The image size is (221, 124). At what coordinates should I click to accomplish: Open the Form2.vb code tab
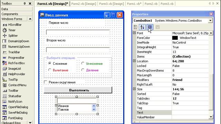click(x=151, y=4)
